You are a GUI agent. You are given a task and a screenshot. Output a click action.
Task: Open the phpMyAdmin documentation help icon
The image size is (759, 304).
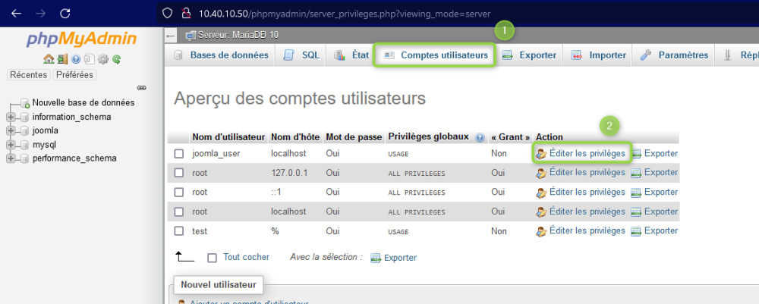[75, 59]
